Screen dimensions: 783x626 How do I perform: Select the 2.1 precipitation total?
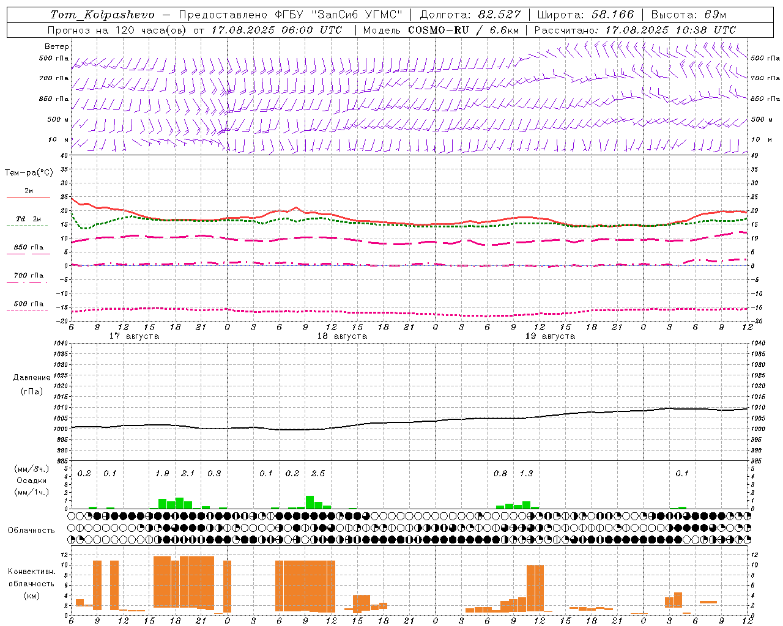click(188, 473)
